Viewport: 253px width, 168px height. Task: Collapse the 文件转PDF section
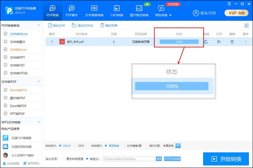click(39, 82)
